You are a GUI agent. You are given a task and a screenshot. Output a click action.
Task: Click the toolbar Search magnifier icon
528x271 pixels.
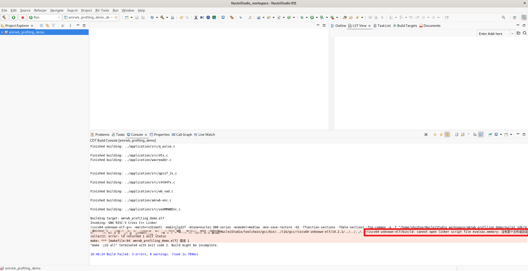point(503,18)
